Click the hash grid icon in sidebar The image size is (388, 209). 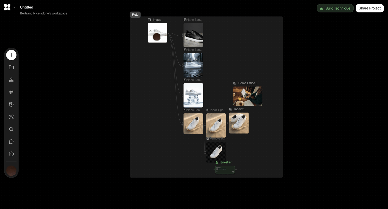click(x=11, y=92)
